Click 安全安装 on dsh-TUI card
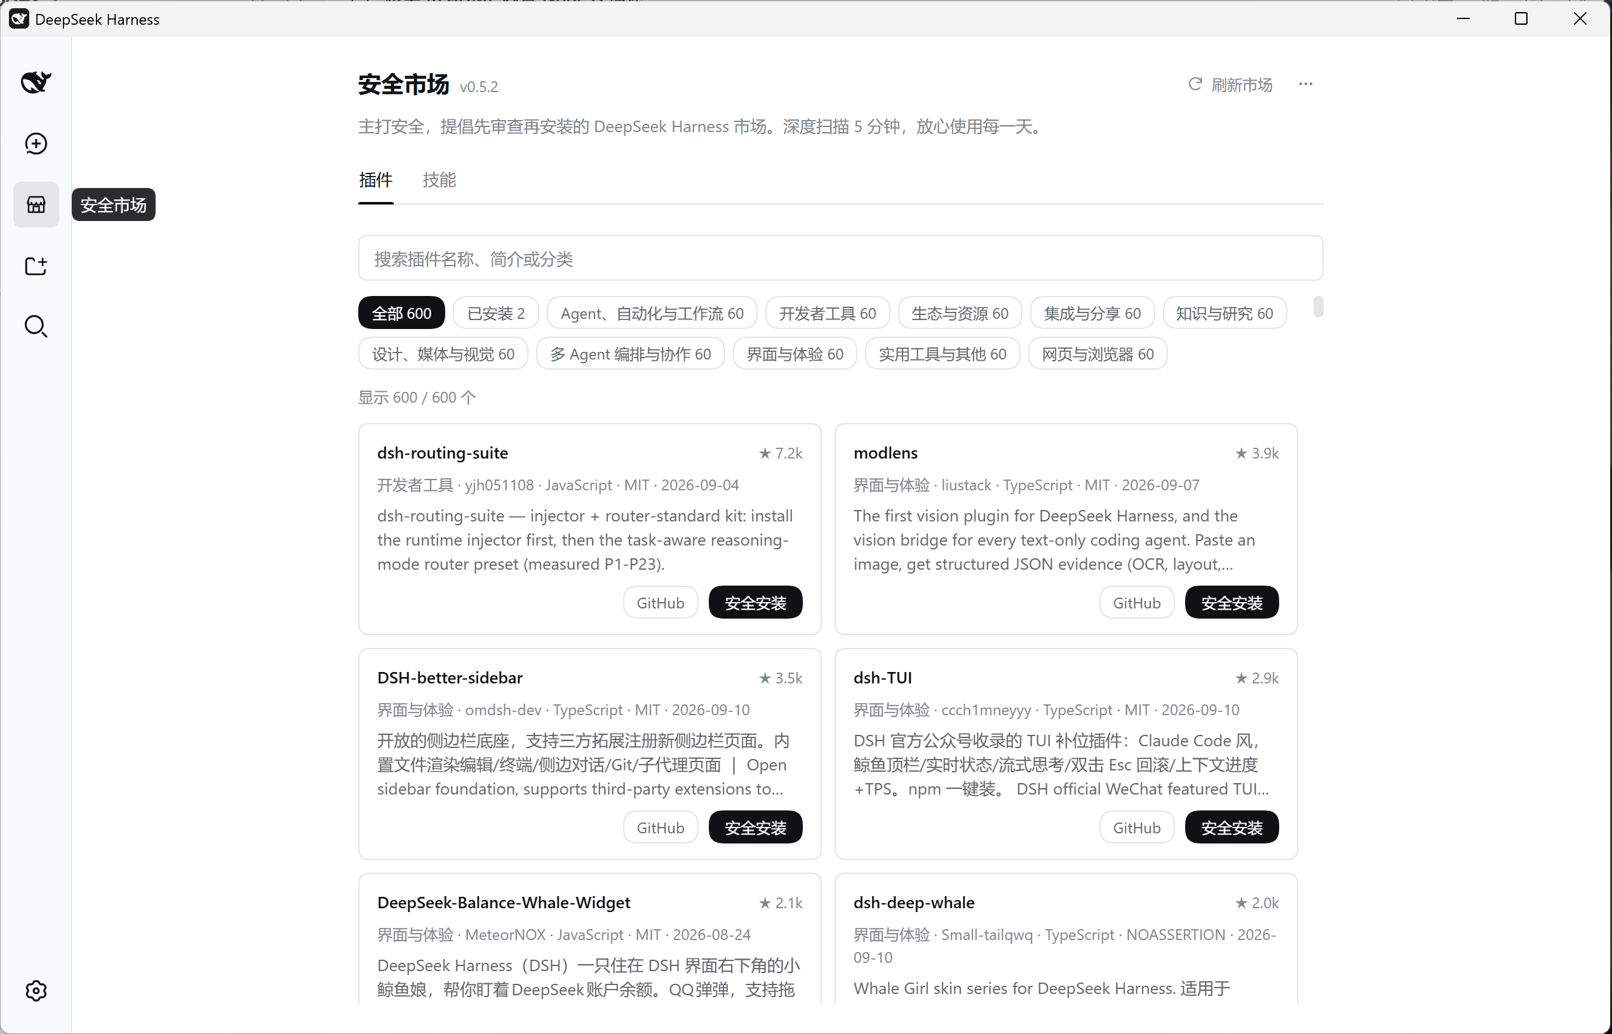Screen dimensions: 1612x1034 [x=1232, y=827]
